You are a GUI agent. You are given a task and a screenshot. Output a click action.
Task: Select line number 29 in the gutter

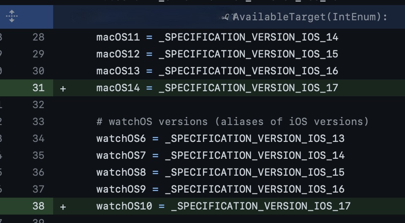[x=38, y=54]
